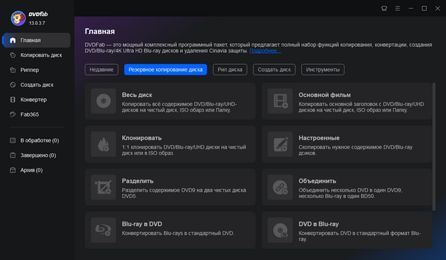Open the Архив (0) list
The width and height of the screenshot is (446, 260).
31,170
